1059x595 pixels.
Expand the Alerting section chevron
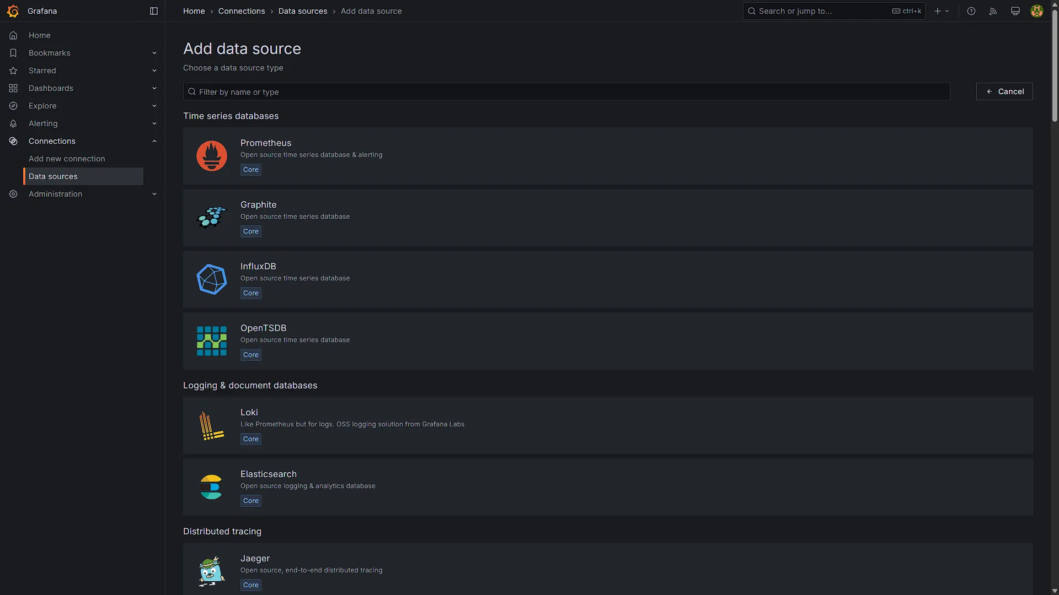click(154, 123)
